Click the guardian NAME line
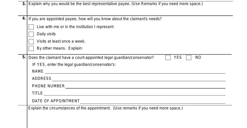 135,72
